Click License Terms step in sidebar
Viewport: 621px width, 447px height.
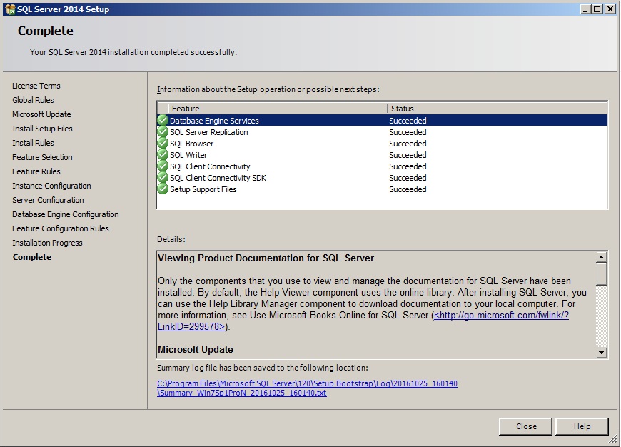click(x=36, y=86)
